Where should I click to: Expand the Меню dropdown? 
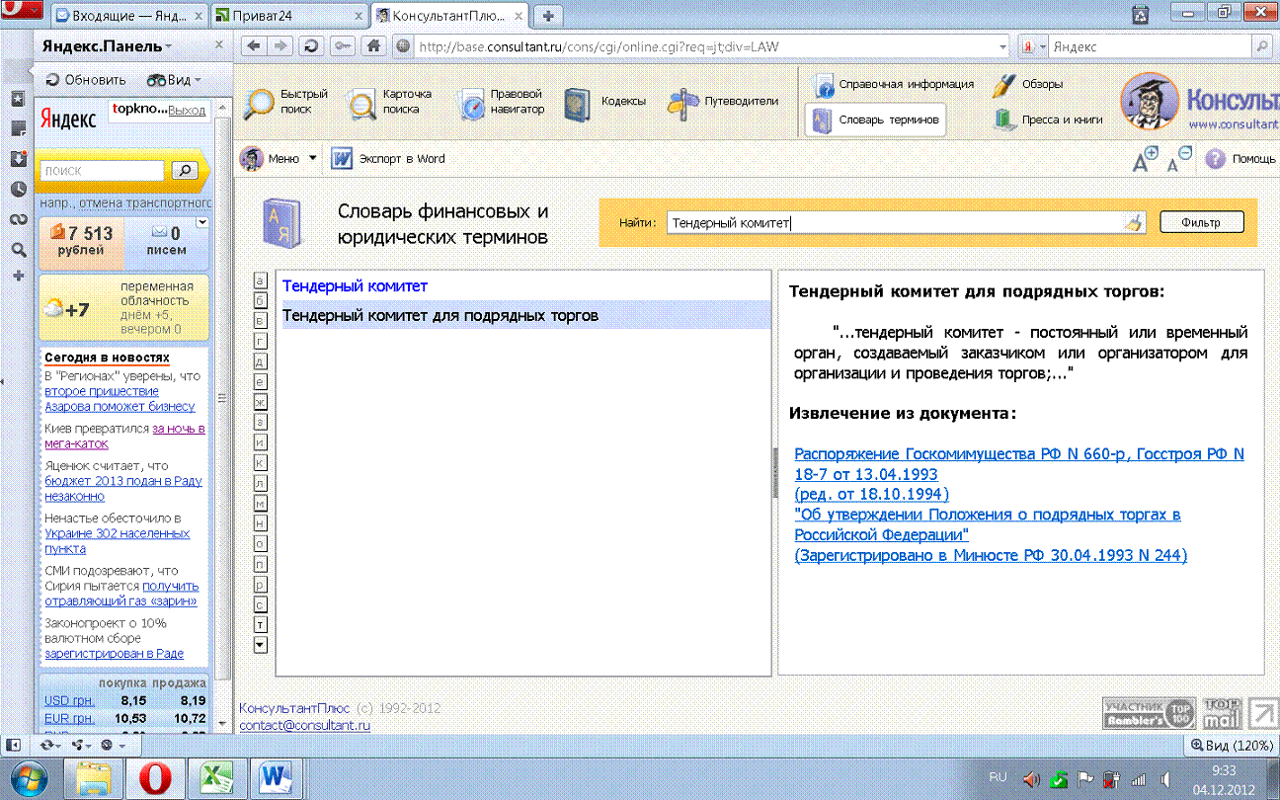click(x=313, y=158)
